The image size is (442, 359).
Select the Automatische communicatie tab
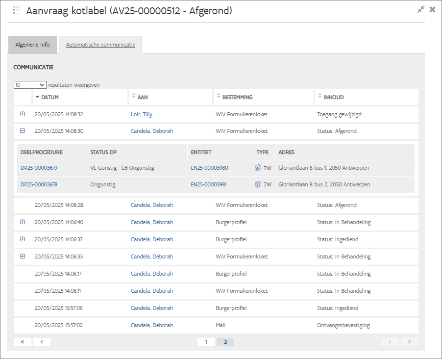100,45
